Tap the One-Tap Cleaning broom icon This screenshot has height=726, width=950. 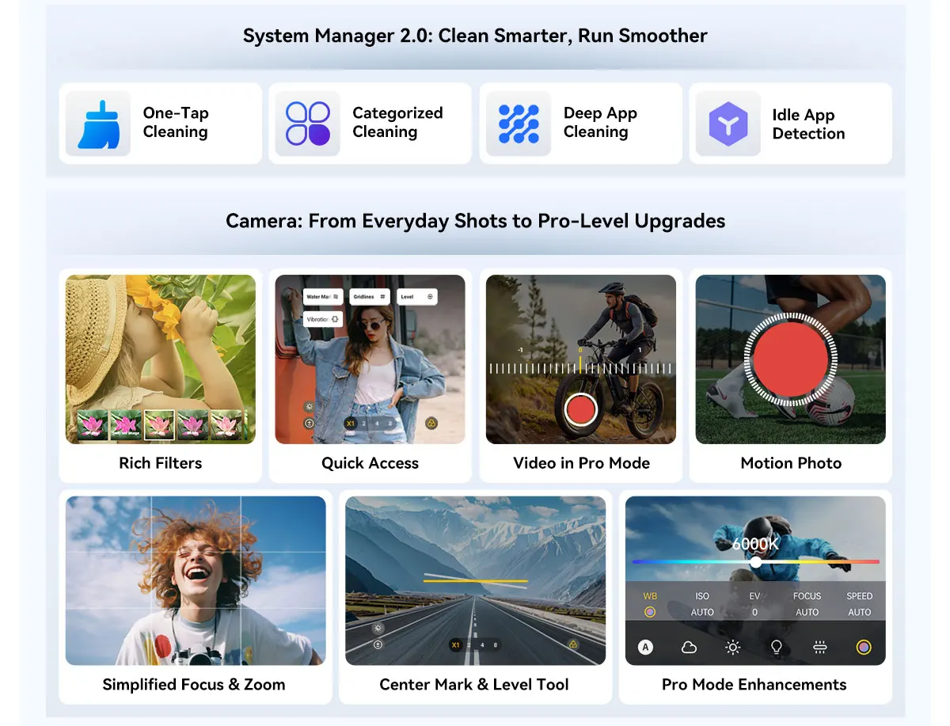click(97, 124)
